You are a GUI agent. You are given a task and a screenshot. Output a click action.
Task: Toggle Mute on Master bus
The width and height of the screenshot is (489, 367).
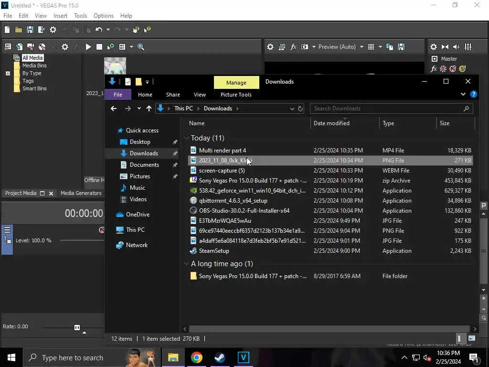coord(453,69)
